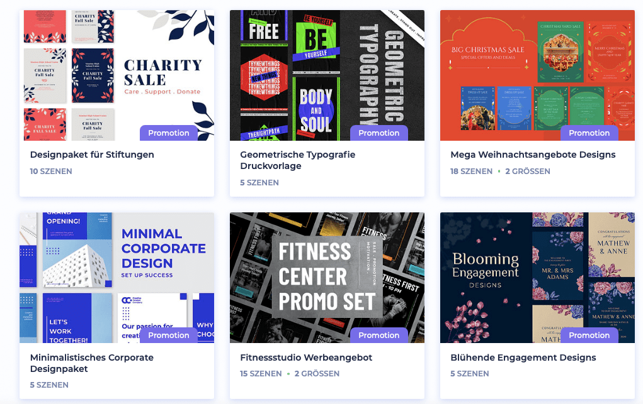Viewport: 643px width, 404px height.
Task: Click the Promotion badge on Charity Sale
Action: [169, 133]
